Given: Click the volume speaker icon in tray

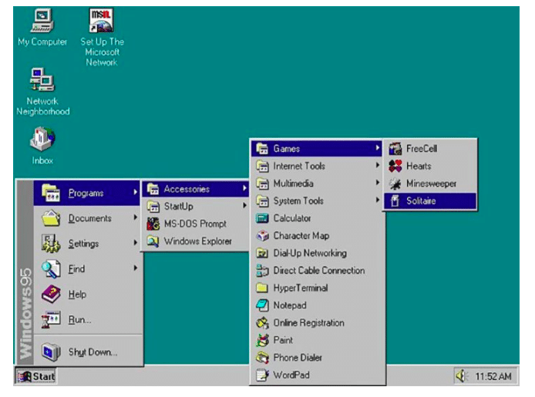Looking at the screenshot, I should pos(463,377).
